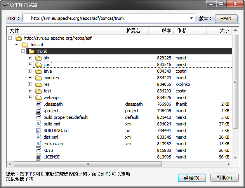Click the build.properties.default file icon
Image resolution: width=245 pixels, height=188 pixels.
click(x=38, y=117)
